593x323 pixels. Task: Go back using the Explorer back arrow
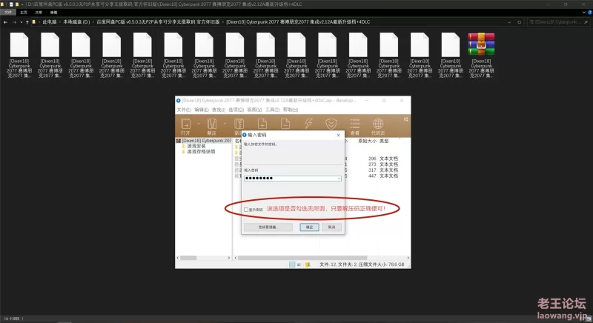5,22
